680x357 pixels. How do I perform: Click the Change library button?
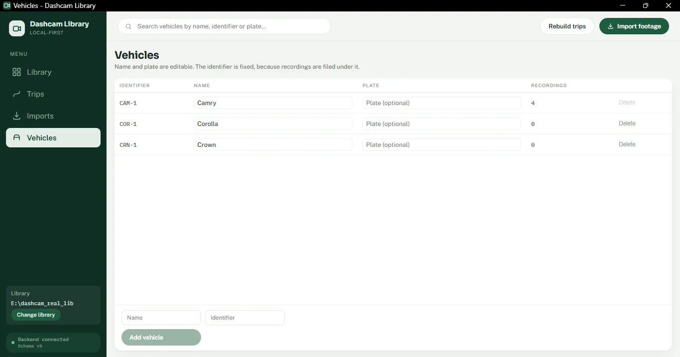coord(36,315)
